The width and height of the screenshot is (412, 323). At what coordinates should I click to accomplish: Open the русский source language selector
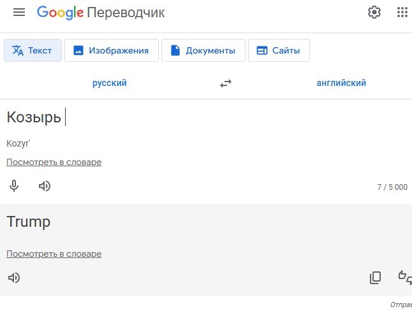pos(110,83)
